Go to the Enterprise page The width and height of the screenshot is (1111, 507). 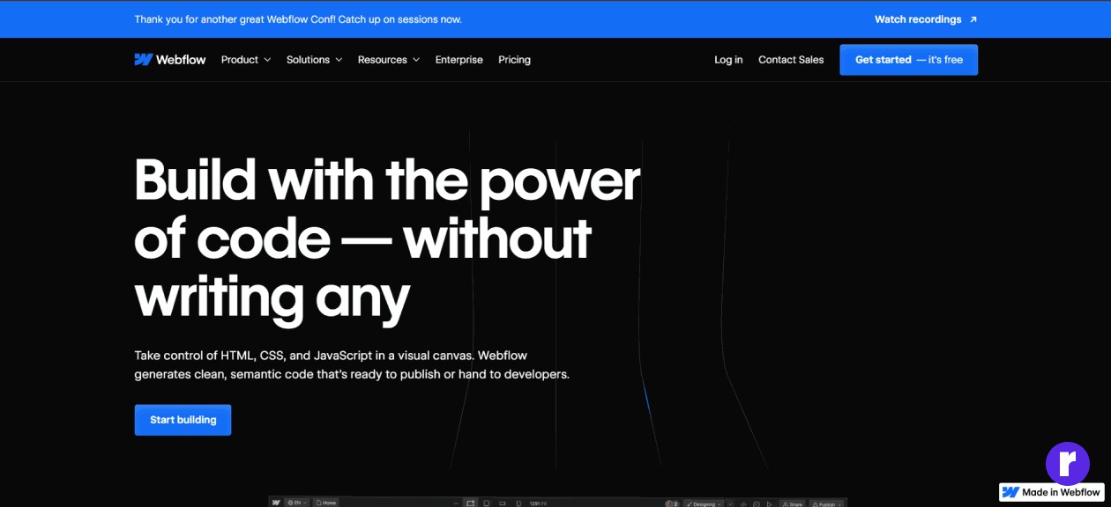coord(459,60)
